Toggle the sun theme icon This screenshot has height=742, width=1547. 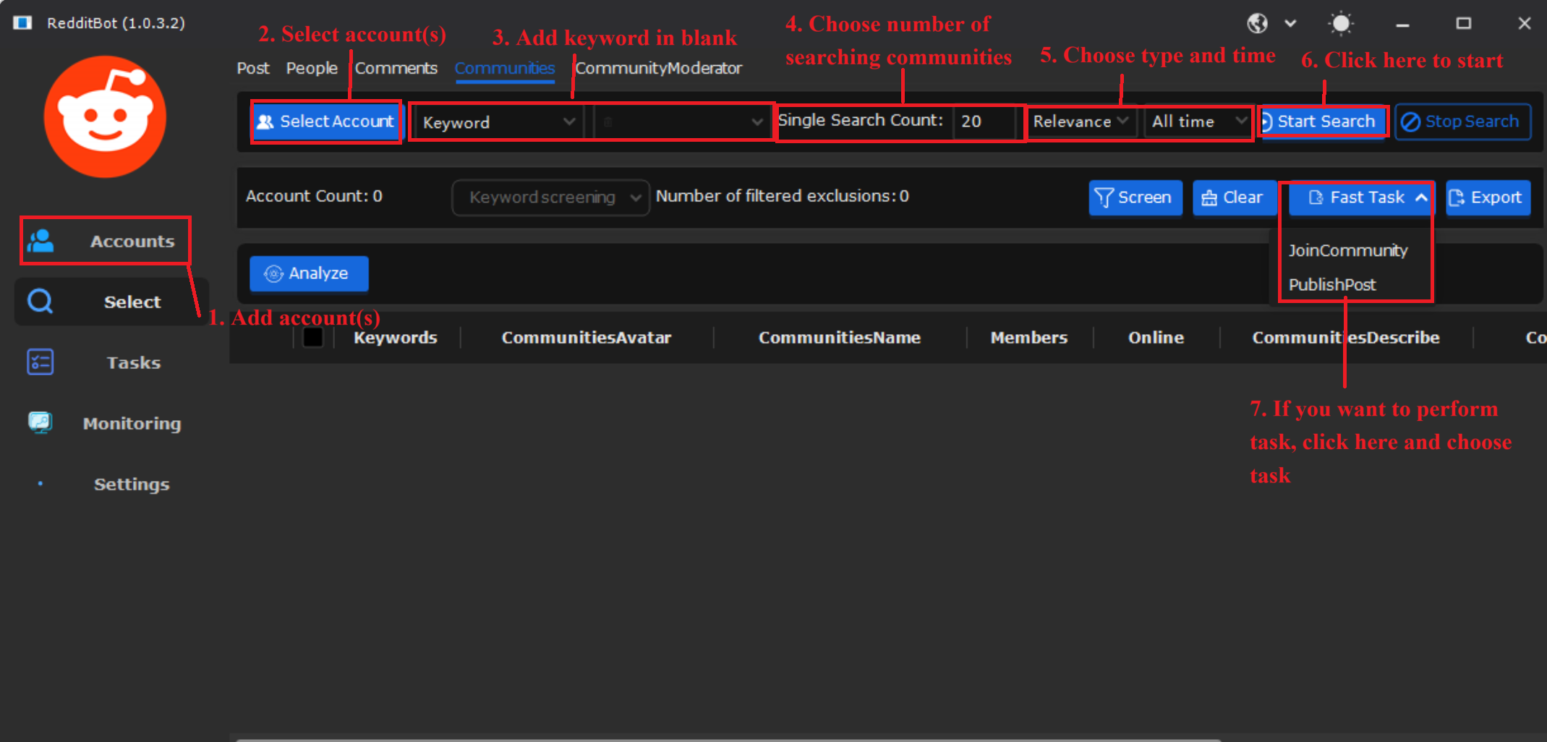click(1341, 23)
